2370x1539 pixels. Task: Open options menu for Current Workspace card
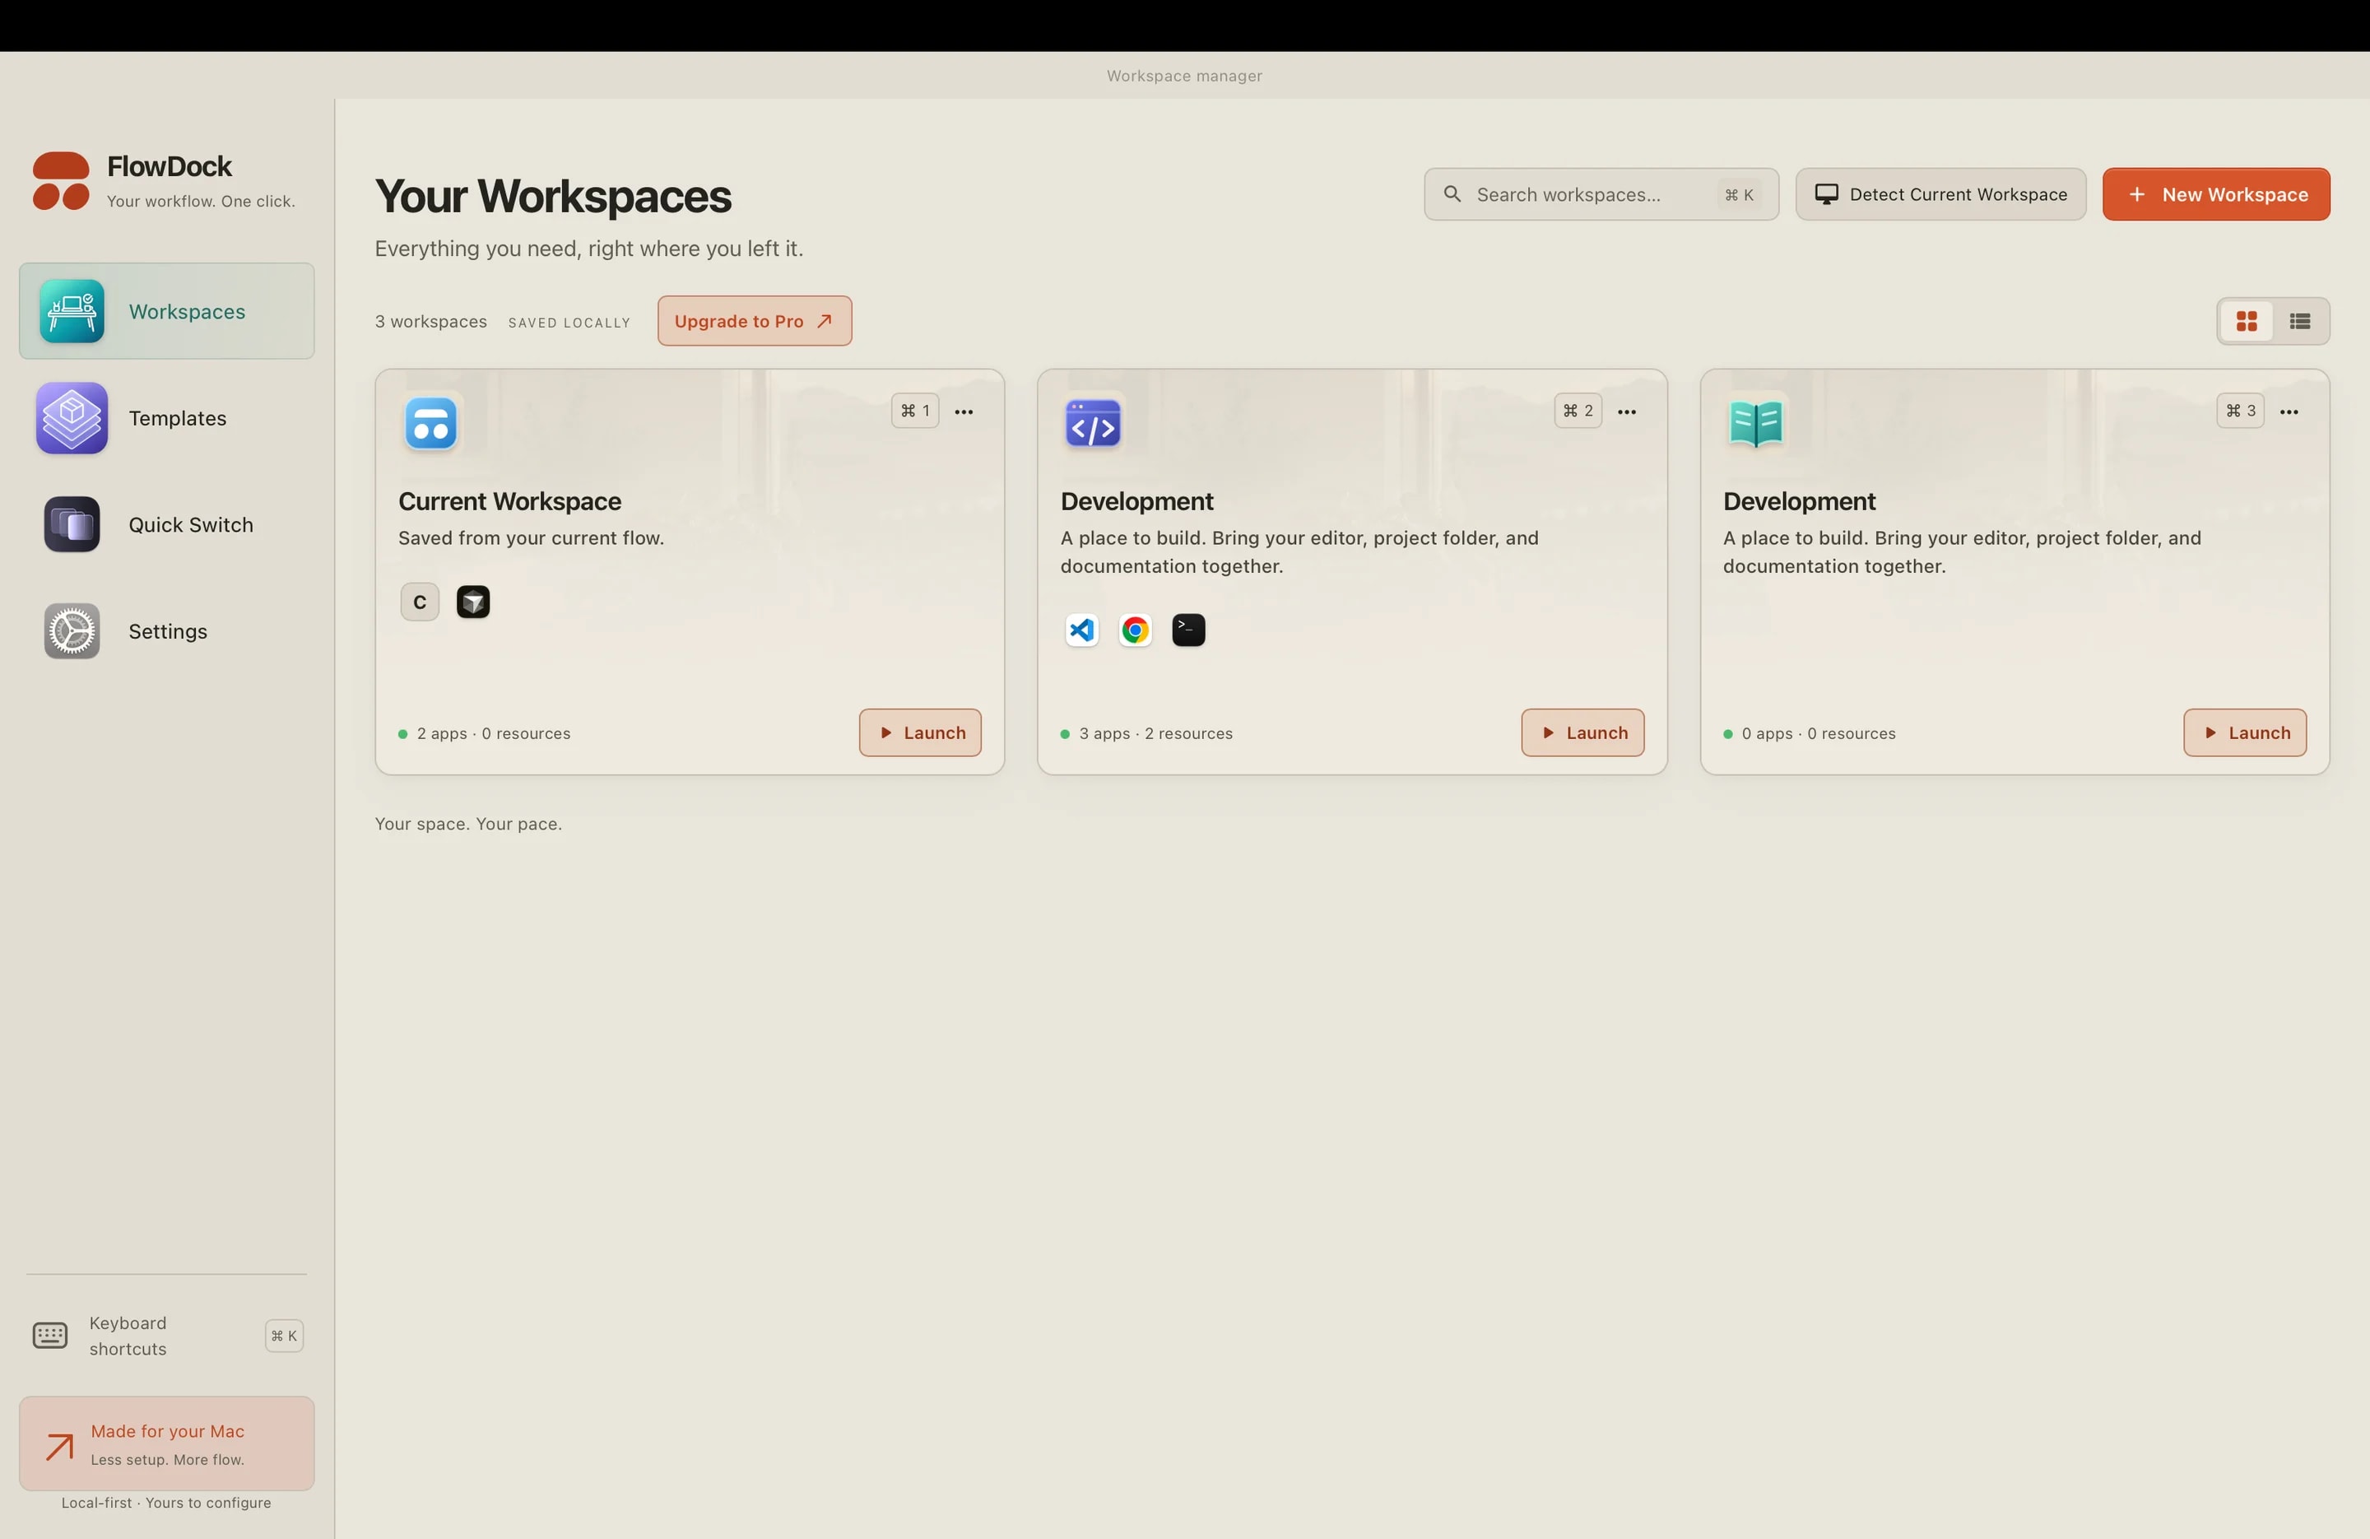coord(964,411)
